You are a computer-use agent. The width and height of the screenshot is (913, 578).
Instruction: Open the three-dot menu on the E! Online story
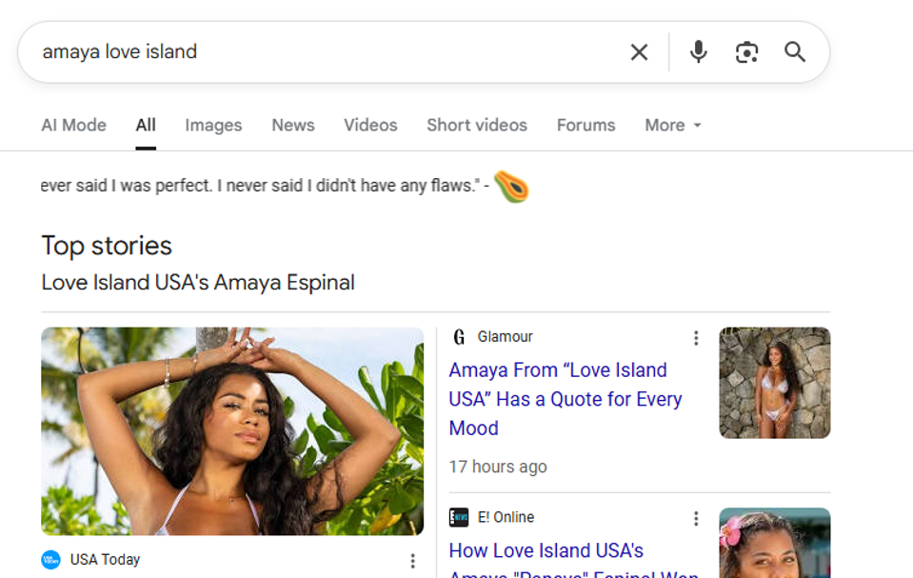(695, 518)
